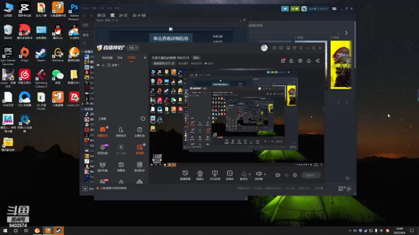
Task: Click the Steam back navigation arrow
Action: click(x=84, y=16)
